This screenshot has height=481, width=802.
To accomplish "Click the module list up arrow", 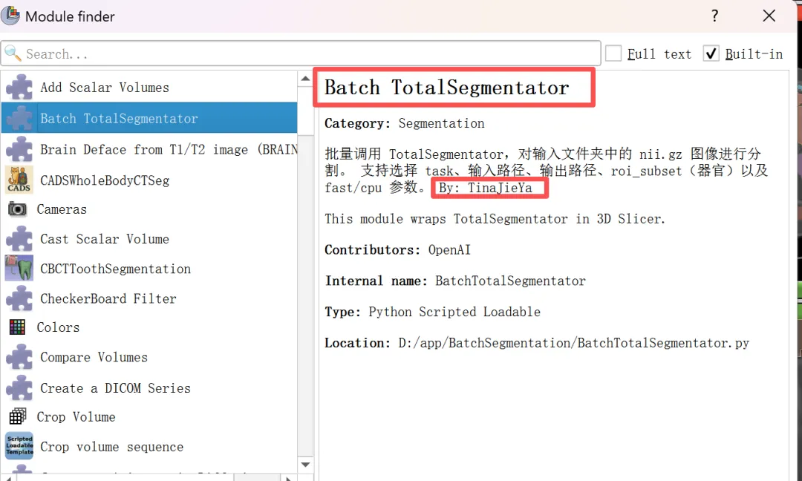I will coord(305,79).
